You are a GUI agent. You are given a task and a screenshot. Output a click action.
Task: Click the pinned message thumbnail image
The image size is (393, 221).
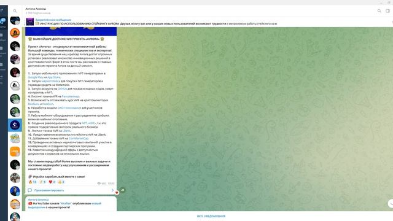pos(30,21)
